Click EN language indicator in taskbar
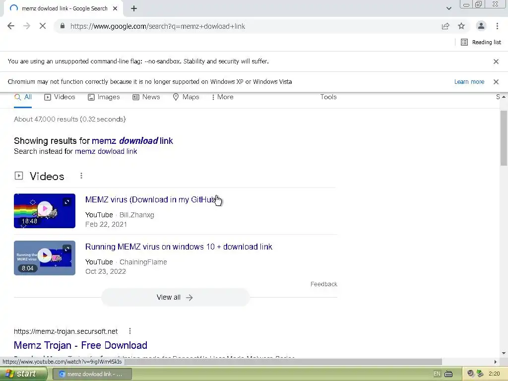This screenshot has height=381, width=508. pyautogui.click(x=437, y=374)
